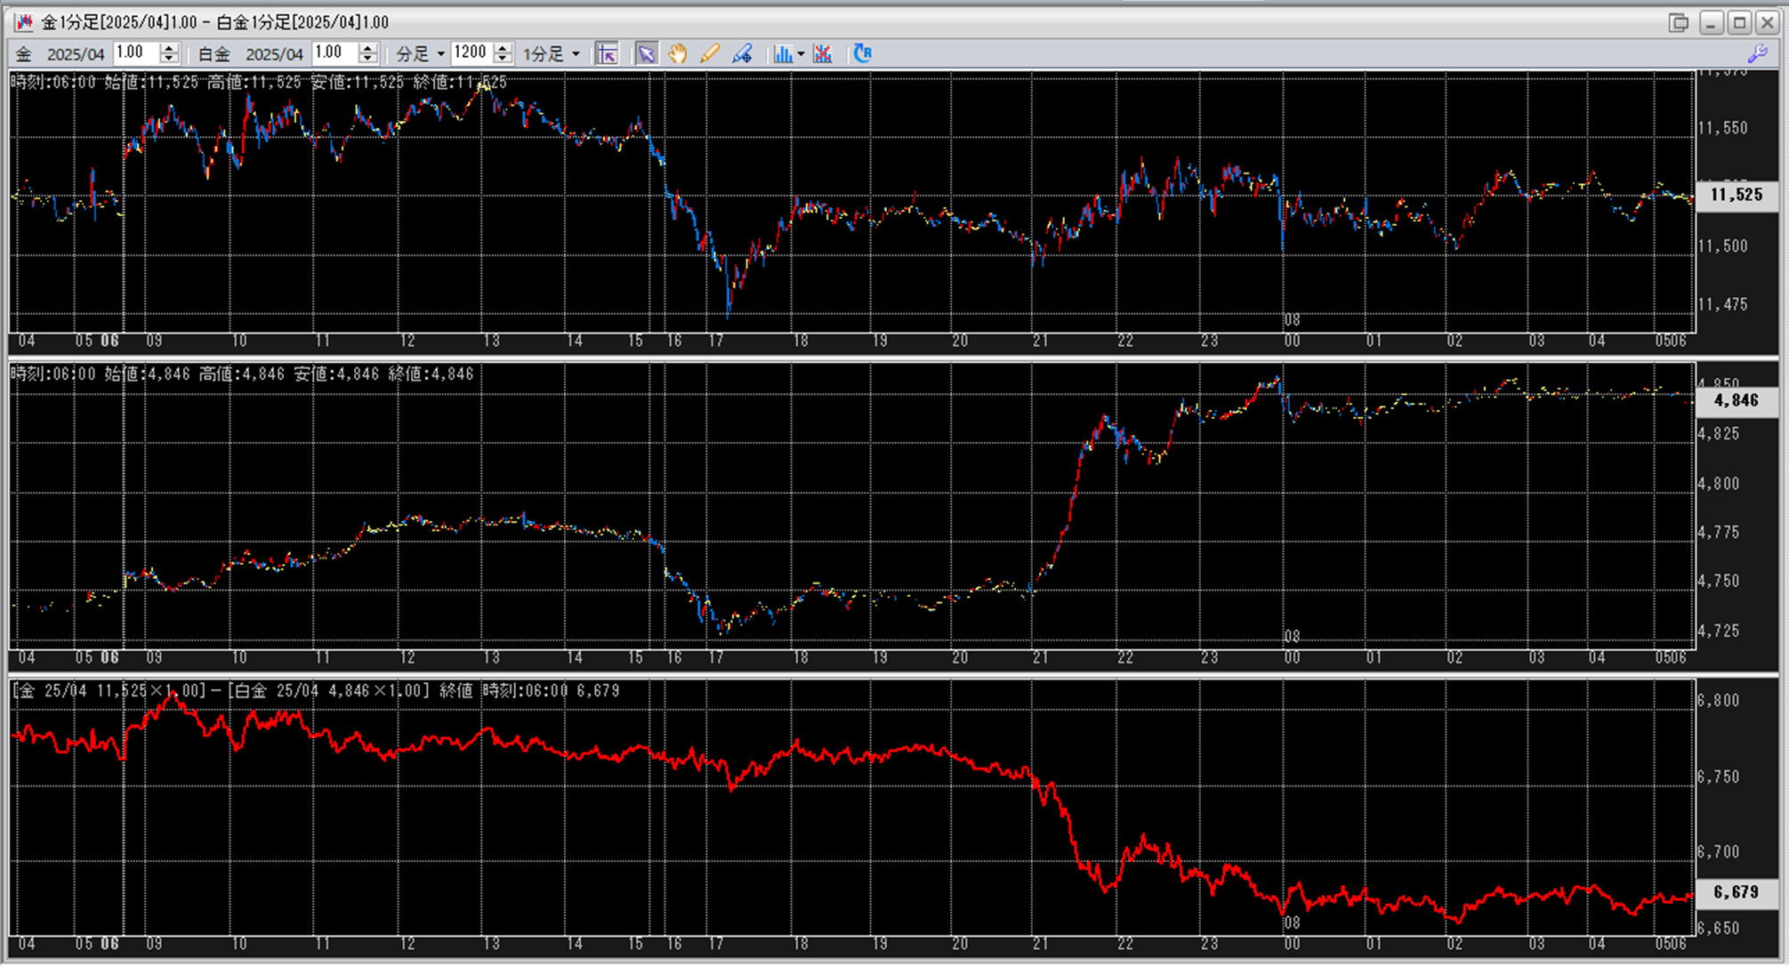1789x966 pixels.
Task: Select the arrow pointer cursor tool
Action: point(646,54)
